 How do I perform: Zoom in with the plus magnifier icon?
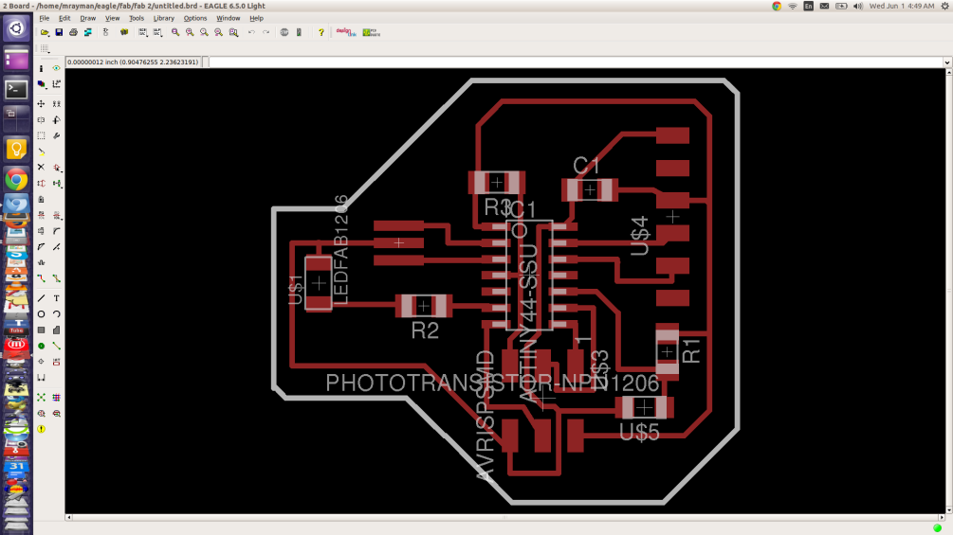coord(190,32)
